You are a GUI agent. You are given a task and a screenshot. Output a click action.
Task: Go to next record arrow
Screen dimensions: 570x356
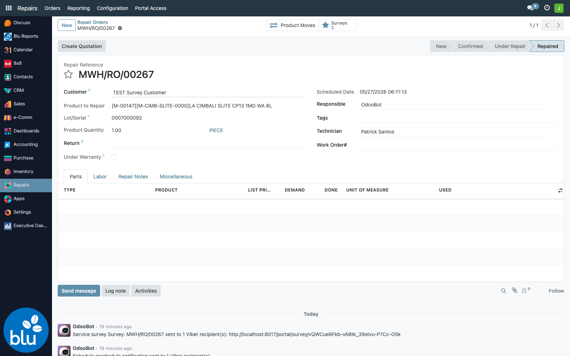[x=558, y=25]
